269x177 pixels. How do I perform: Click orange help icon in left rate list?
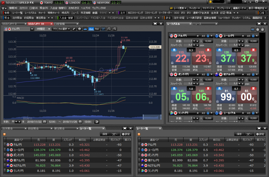click(x=4, y=134)
